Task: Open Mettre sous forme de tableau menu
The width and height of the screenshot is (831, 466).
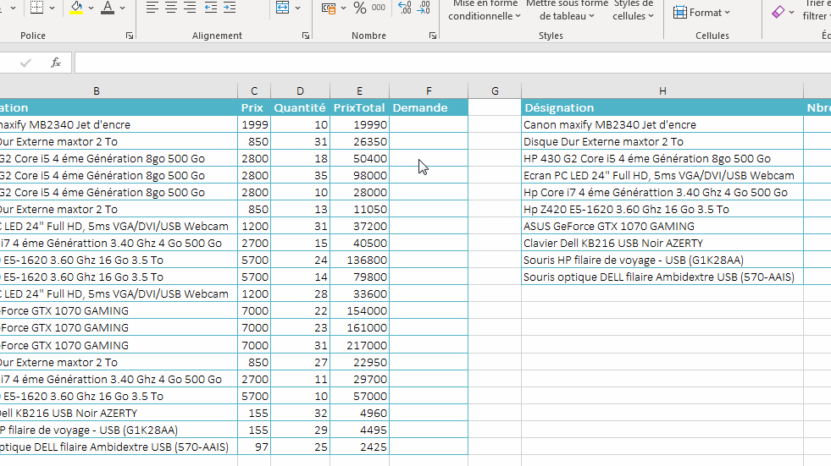Action: point(567,11)
